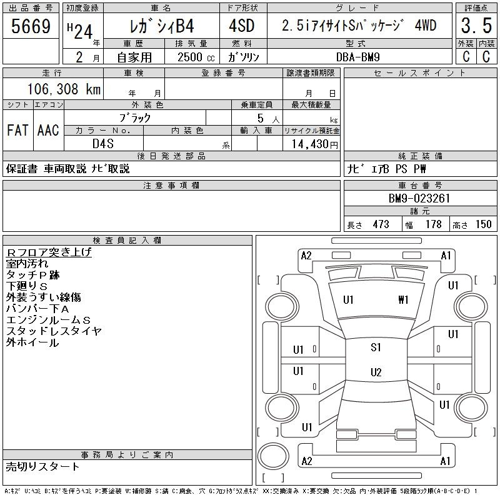Select the inspector note バンパー下A
The width and height of the screenshot is (500, 500).
[x=37, y=308]
